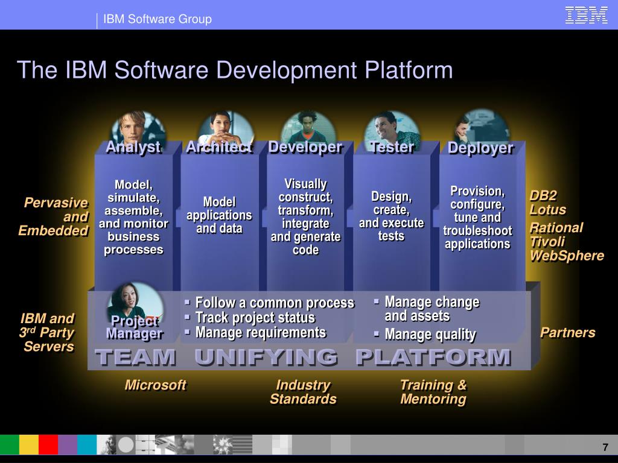Click 'Track project status' bullet
Viewport: 618px width, 463px height.
(255, 318)
